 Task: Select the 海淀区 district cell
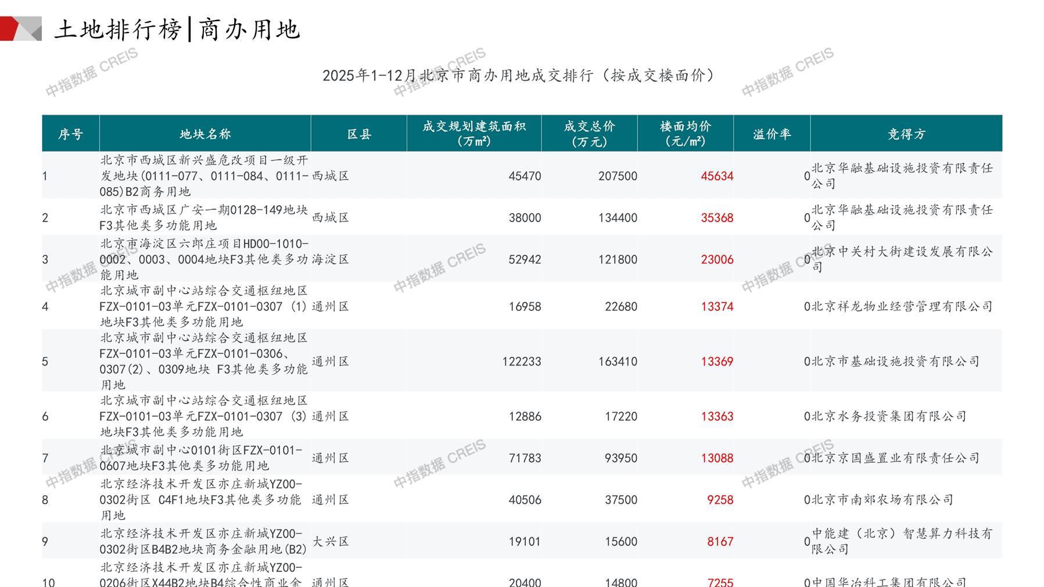point(331,259)
